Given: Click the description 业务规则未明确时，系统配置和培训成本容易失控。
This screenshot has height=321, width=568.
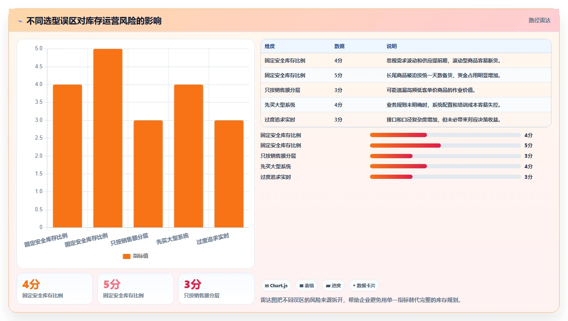Looking at the screenshot, I should coord(444,105).
